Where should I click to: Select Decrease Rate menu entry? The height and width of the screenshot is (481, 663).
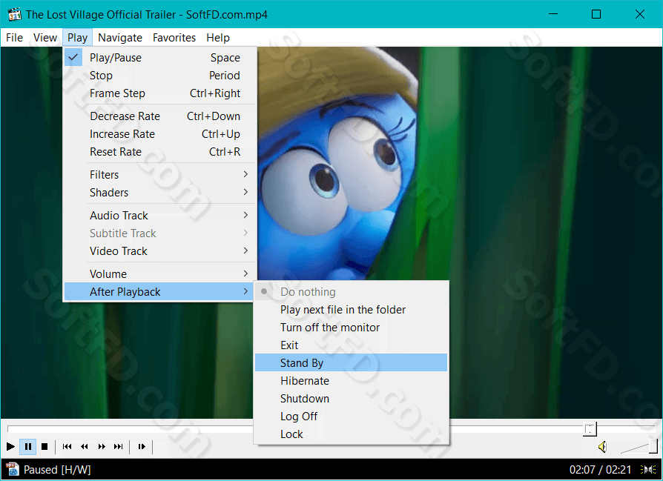[x=160, y=116]
